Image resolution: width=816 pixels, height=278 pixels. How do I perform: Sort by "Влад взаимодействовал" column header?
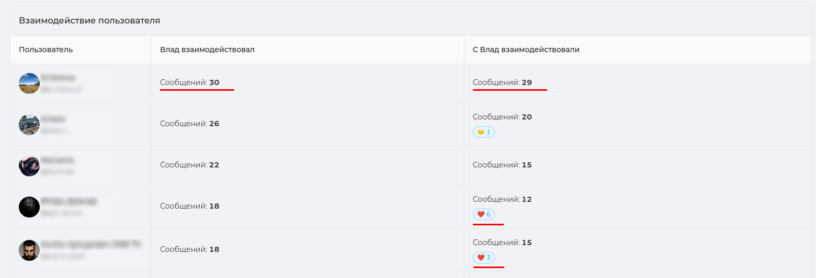pyautogui.click(x=207, y=50)
